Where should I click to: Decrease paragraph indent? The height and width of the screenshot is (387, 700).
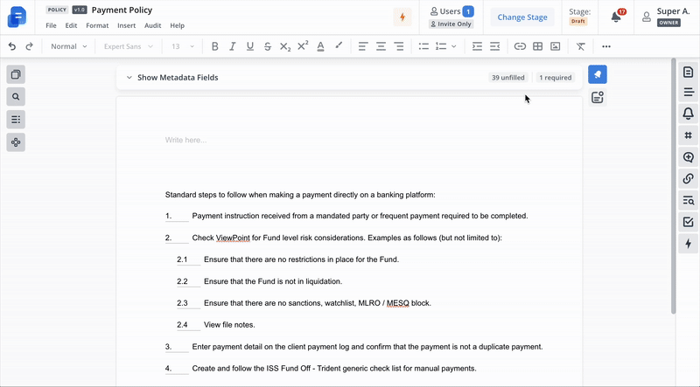click(x=494, y=46)
